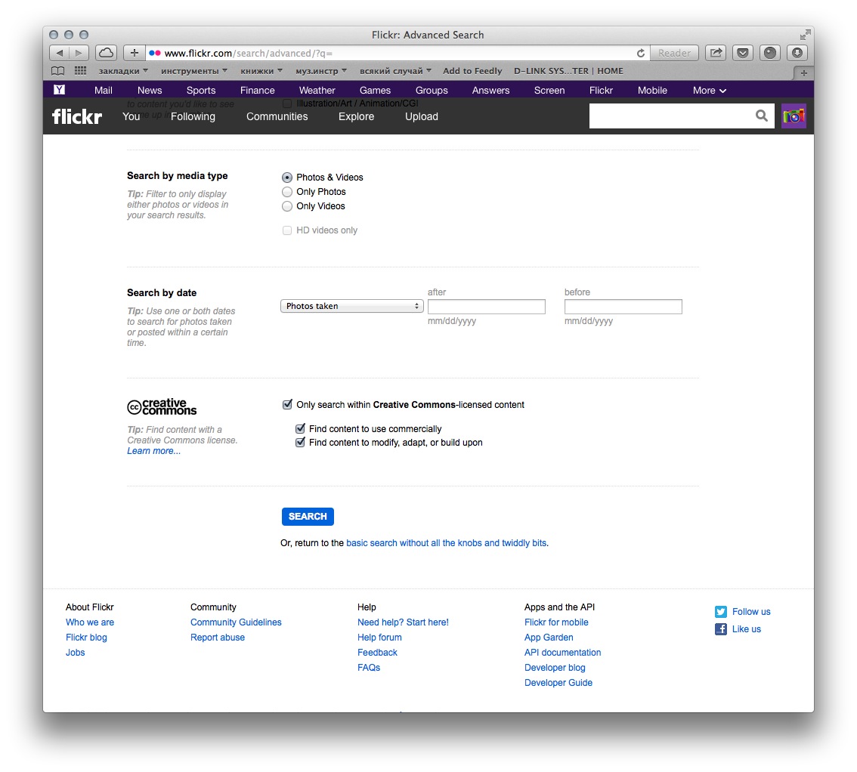The image size is (857, 772).
Task: Uncheck Only search within Creative Commons content
Action: pos(287,405)
